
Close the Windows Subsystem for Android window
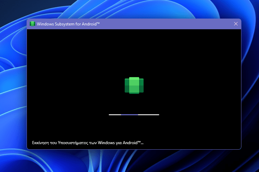236,24
